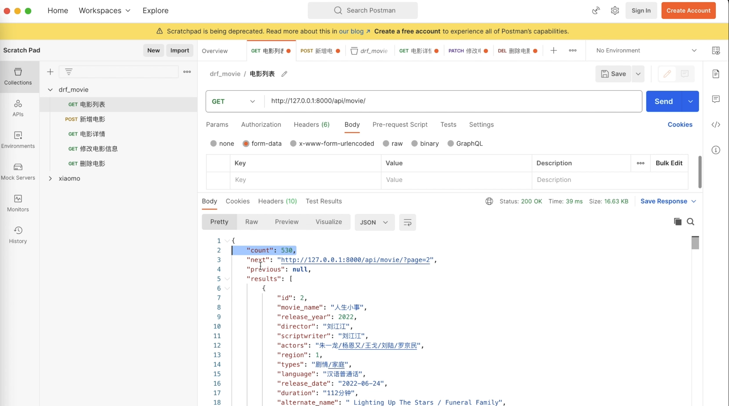Open collections panel more options menu
Image resolution: width=729 pixels, height=406 pixels.
(187, 72)
